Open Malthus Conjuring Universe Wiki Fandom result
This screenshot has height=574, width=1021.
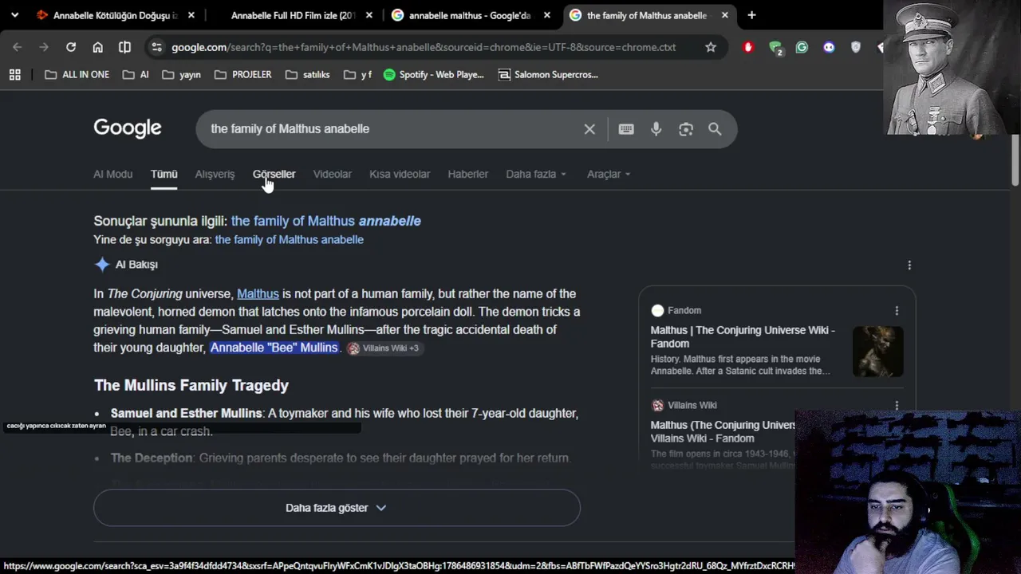click(743, 336)
